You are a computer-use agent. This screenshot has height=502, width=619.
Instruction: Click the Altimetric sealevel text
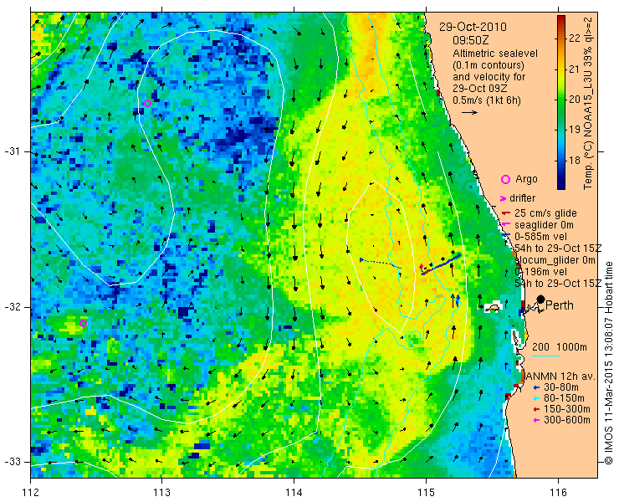pos(495,53)
